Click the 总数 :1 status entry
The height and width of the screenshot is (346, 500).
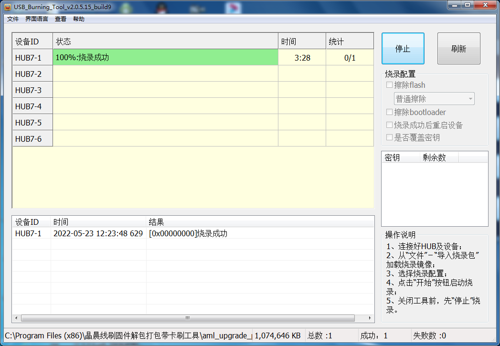tap(319, 336)
